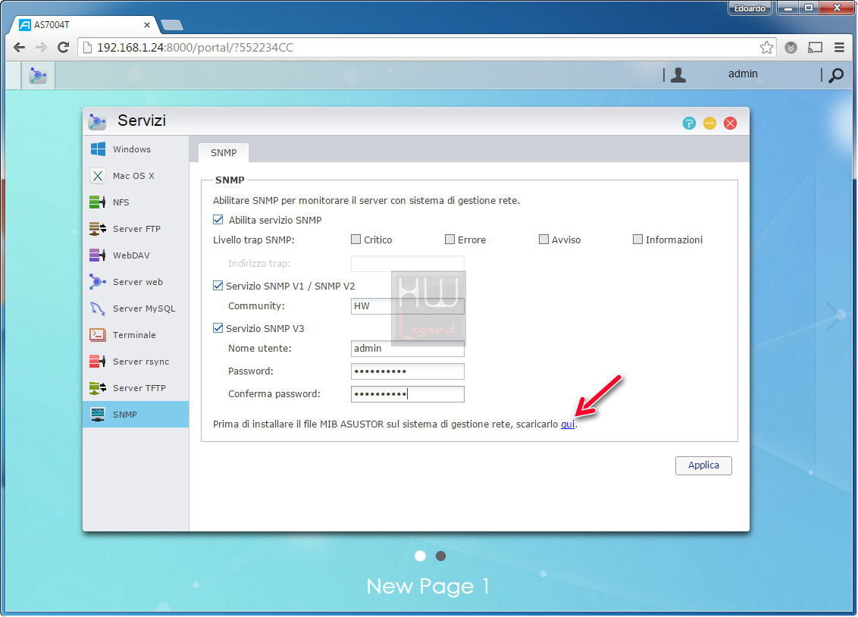
Task: Bookmark this page with the star icon
Action: point(766,48)
